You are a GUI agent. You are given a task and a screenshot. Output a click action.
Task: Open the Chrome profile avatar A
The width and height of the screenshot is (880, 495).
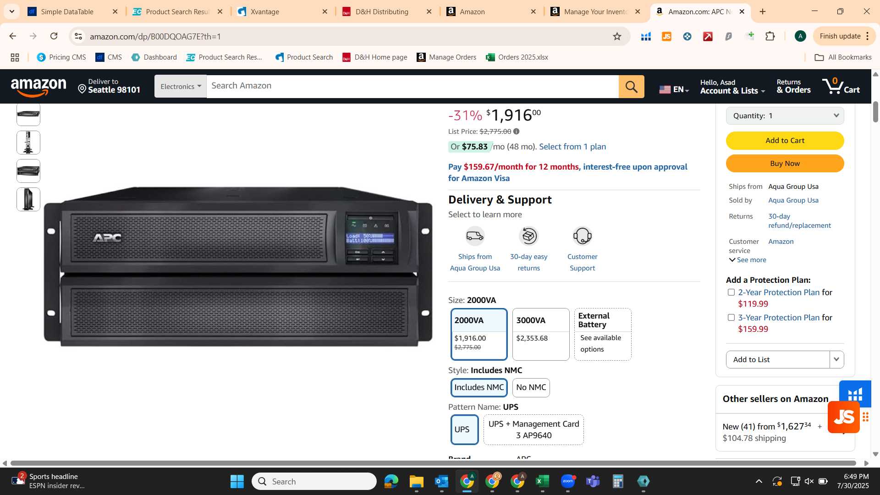click(x=800, y=36)
